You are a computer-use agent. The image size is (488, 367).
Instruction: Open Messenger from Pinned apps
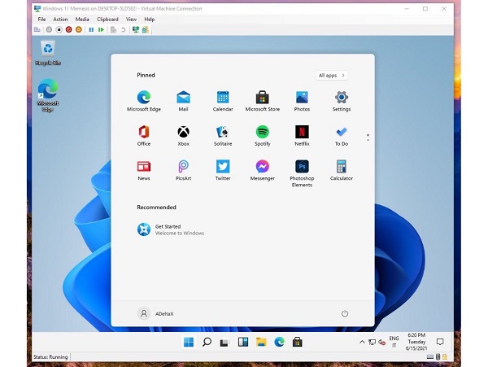pyautogui.click(x=263, y=170)
